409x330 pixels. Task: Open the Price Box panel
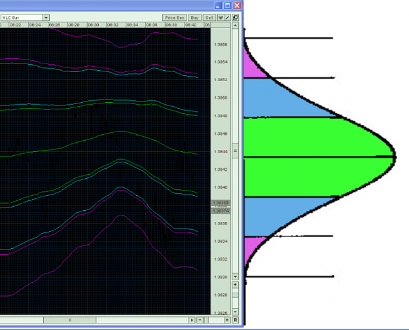[x=175, y=18]
